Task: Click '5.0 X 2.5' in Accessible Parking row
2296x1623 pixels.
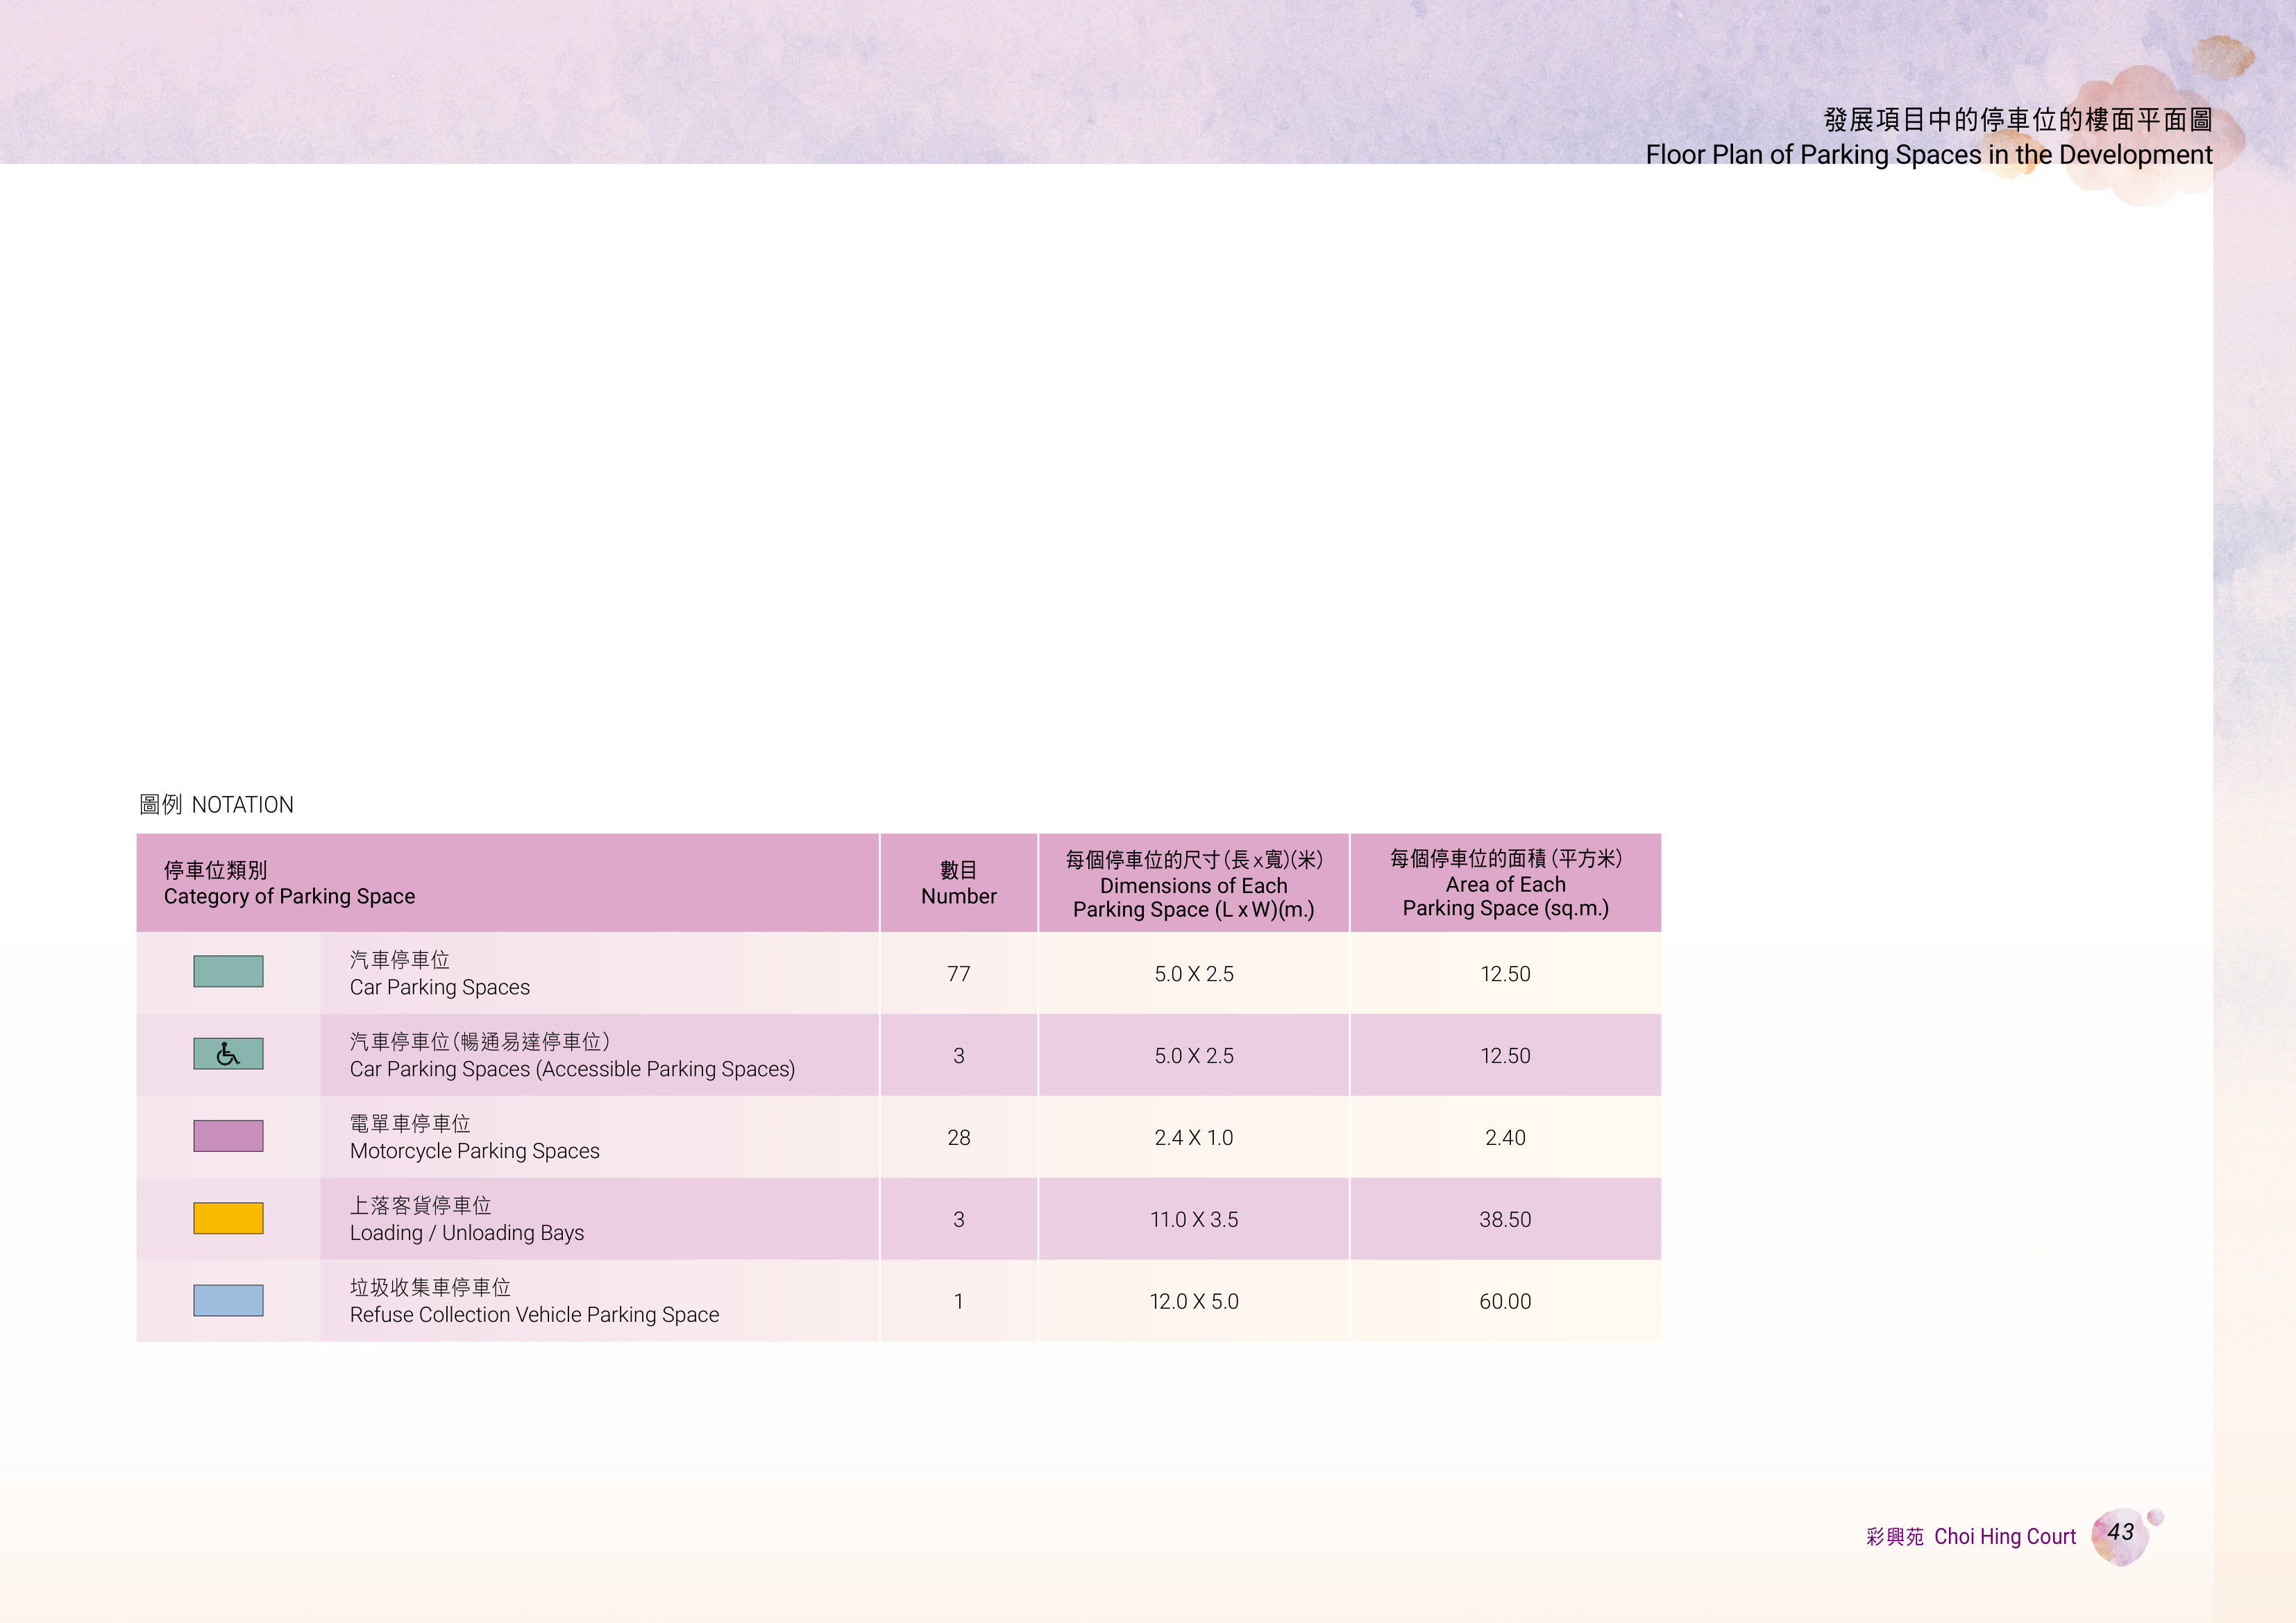Action: click(1194, 1056)
